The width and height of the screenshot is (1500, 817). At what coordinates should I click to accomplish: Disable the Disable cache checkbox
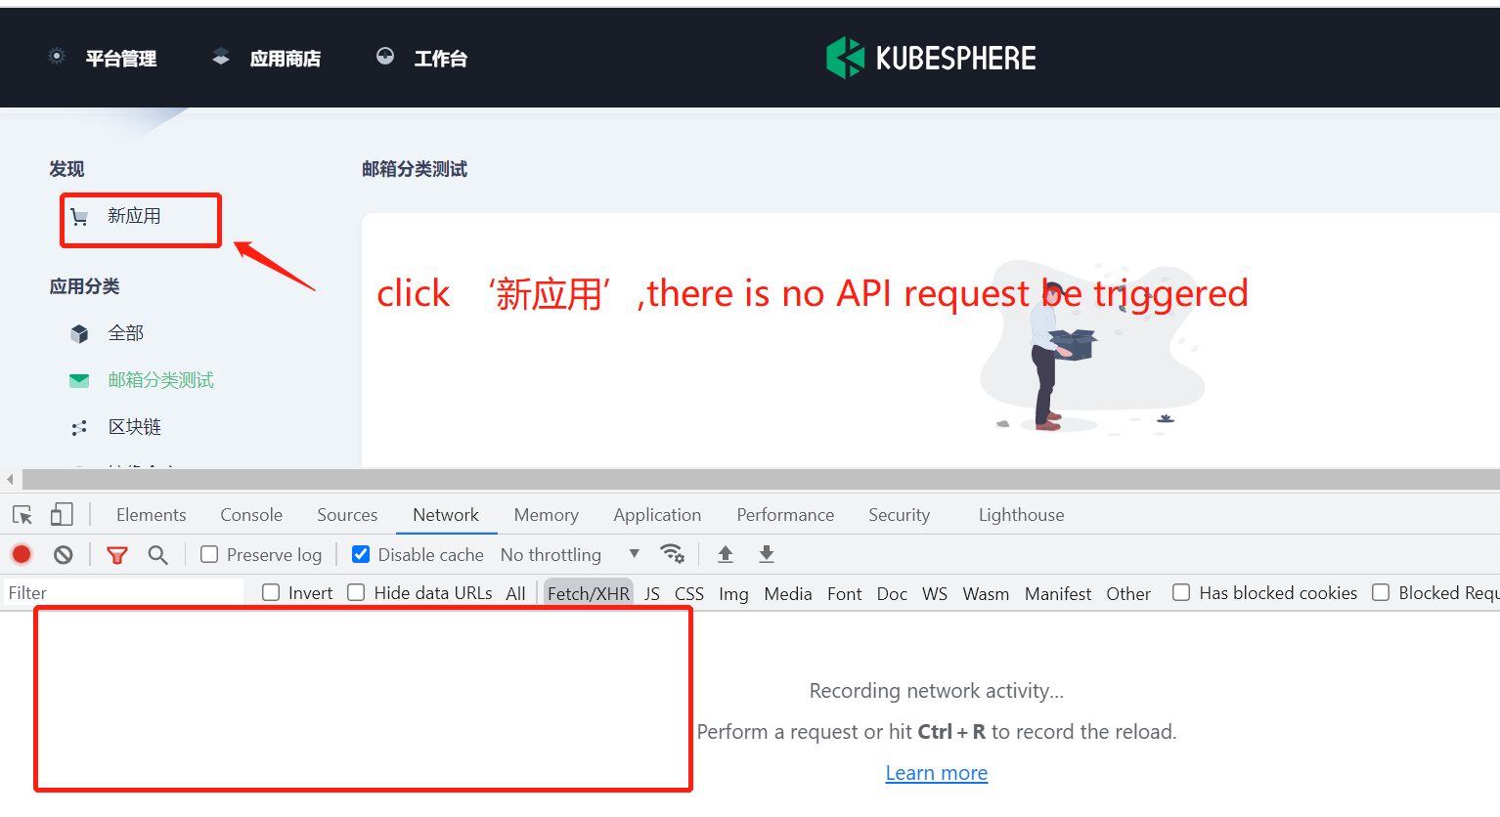(x=361, y=554)
